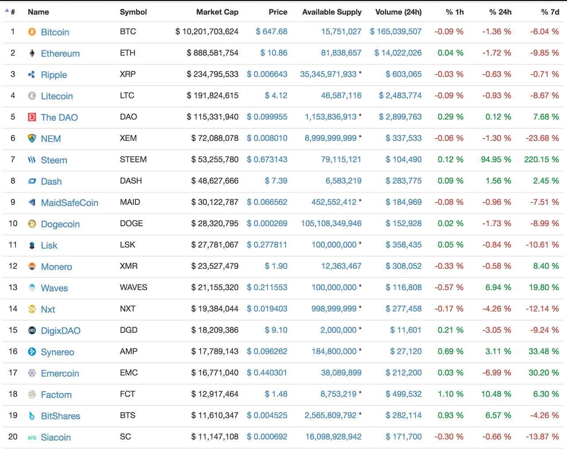
Task: Click the BitShares logo icon
Action: pos(32,416)
